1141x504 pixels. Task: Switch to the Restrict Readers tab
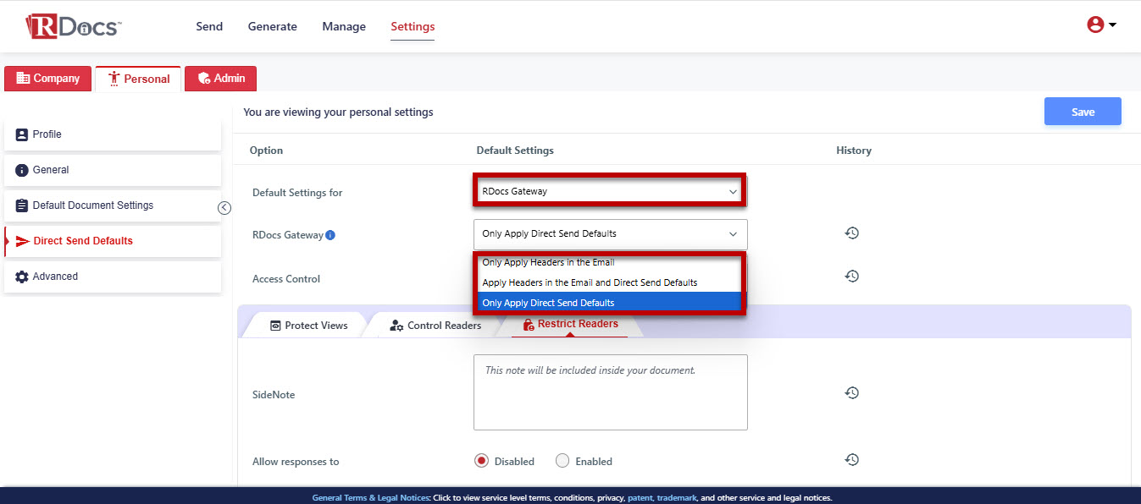570,325
